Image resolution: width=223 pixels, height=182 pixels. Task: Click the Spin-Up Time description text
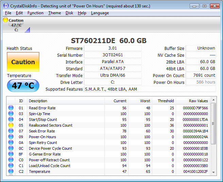[39, 114]
